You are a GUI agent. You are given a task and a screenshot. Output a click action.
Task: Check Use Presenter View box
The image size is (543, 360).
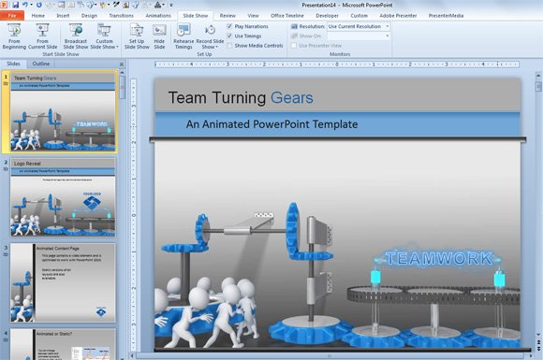tap(294, 45)
